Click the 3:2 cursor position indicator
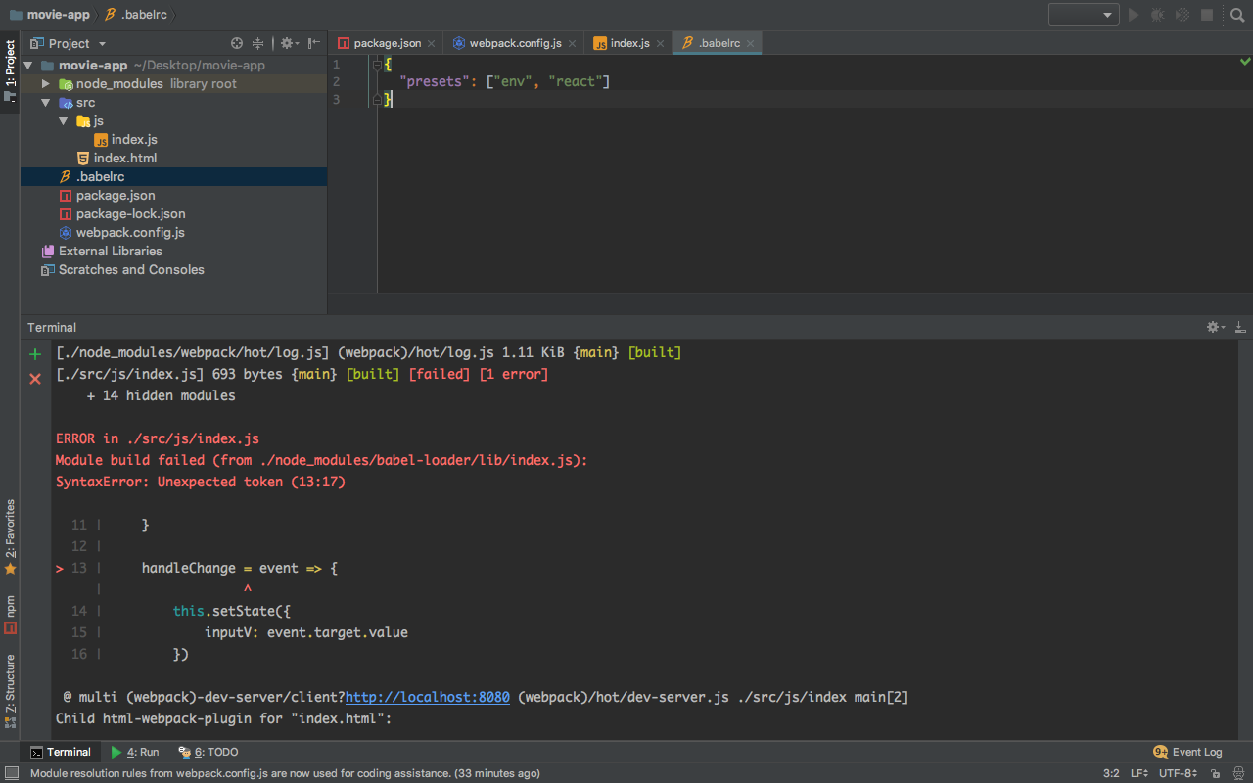The width and height of the screenshot is (1253, 783). click(x=1111, y=773)
